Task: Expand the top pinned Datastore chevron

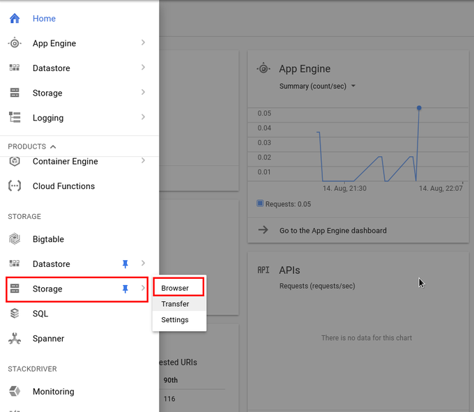Action: click(x=143, y=68)
